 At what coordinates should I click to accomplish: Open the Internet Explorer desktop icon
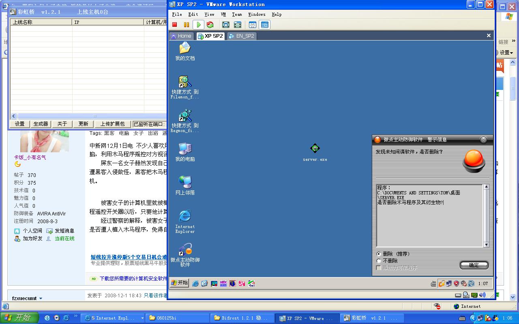coord(185,216)
